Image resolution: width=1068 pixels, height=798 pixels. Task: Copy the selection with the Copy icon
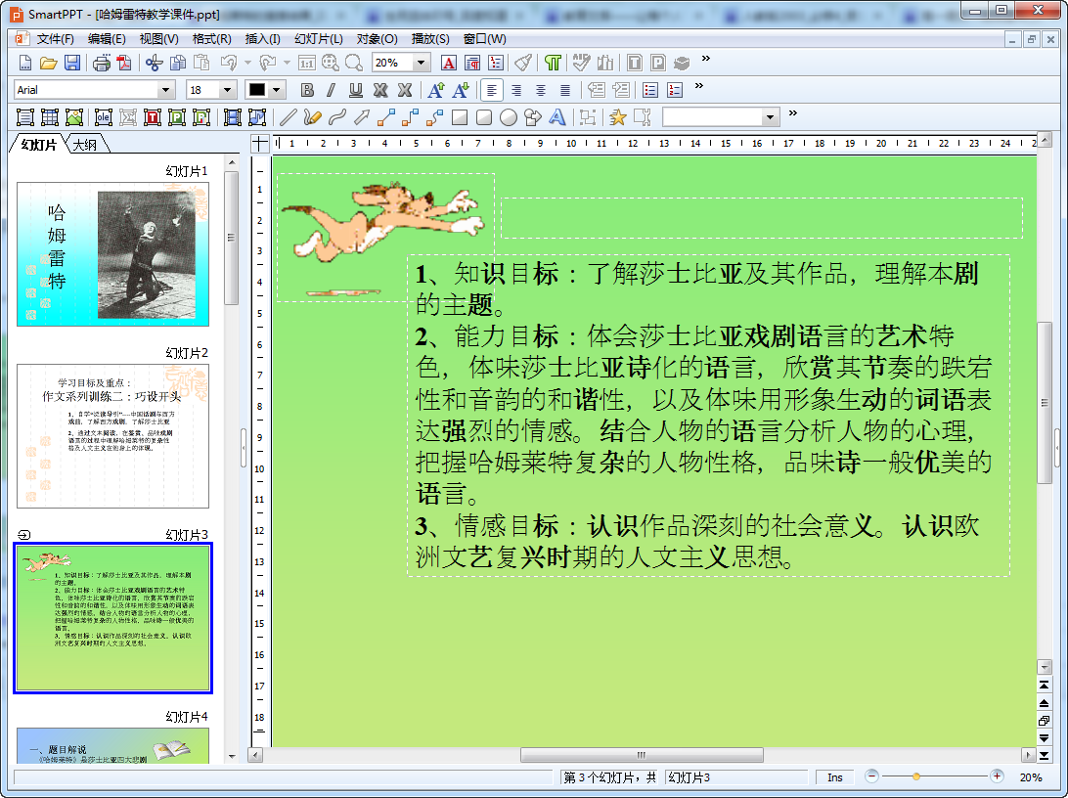coord(178,64)
